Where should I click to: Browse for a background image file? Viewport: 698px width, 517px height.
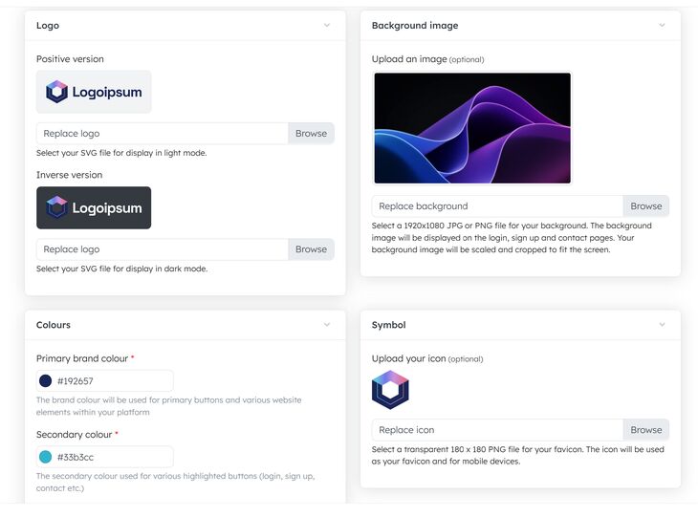coord(645,206)
